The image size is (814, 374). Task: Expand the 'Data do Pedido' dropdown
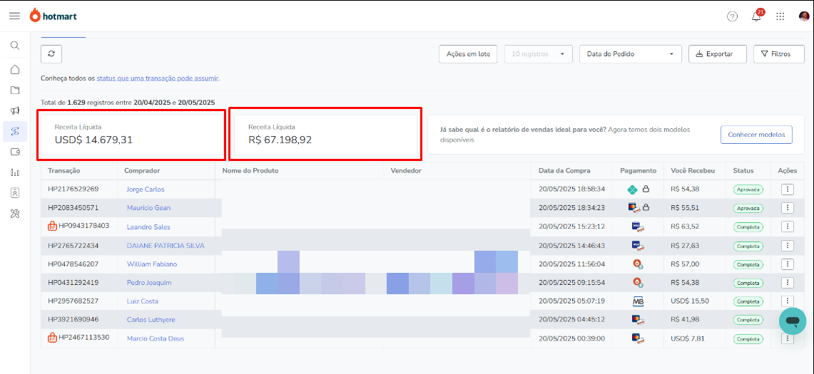pyautogui.click(x=630, y=54)
